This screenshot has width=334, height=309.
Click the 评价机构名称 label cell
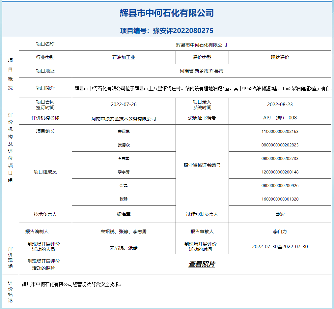45,118
